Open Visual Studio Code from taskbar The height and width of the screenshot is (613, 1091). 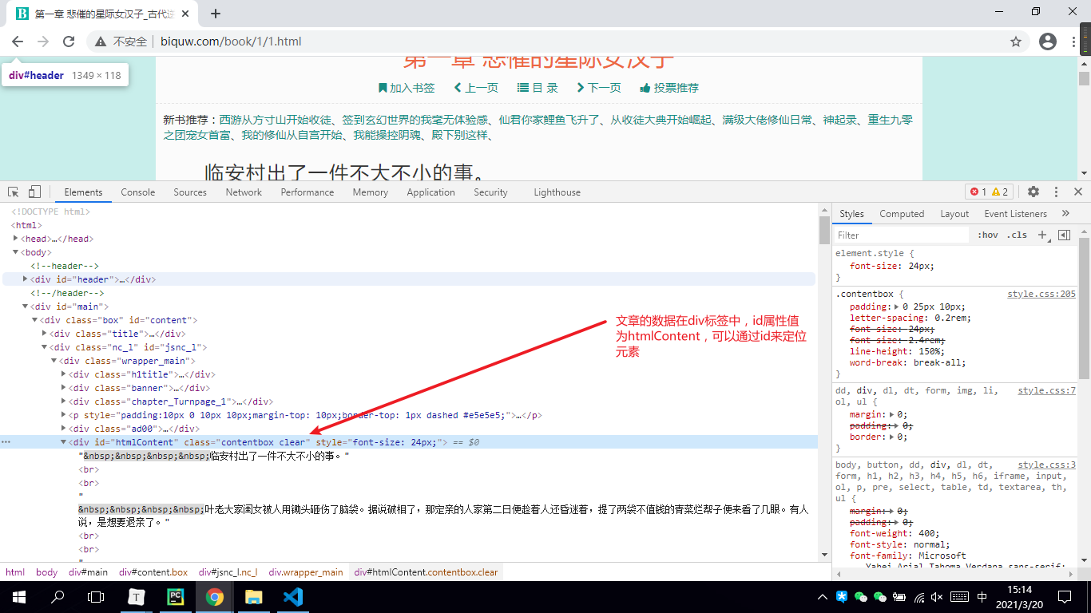(x=292, y=596)
